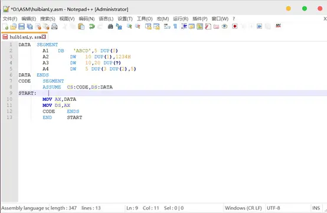Click line number 5 in the margin

[x=11, y=69]
